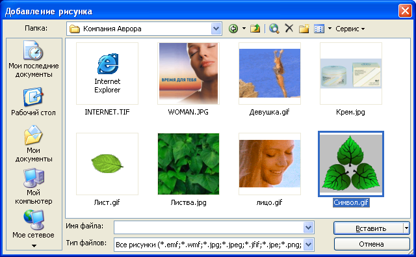Go up one folder level
The width and height of the screenshot is (416, 257).
[255, 29]
